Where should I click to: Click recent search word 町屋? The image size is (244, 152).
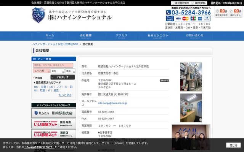coord(42,90)
